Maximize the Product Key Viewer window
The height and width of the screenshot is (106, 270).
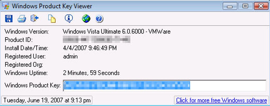tap(245, 6)
